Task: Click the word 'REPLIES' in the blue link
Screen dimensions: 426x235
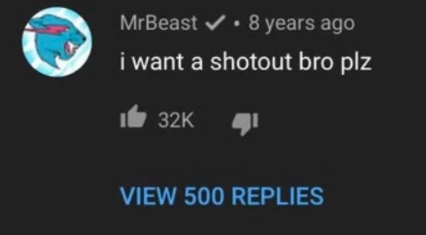Action: [277, 196]
